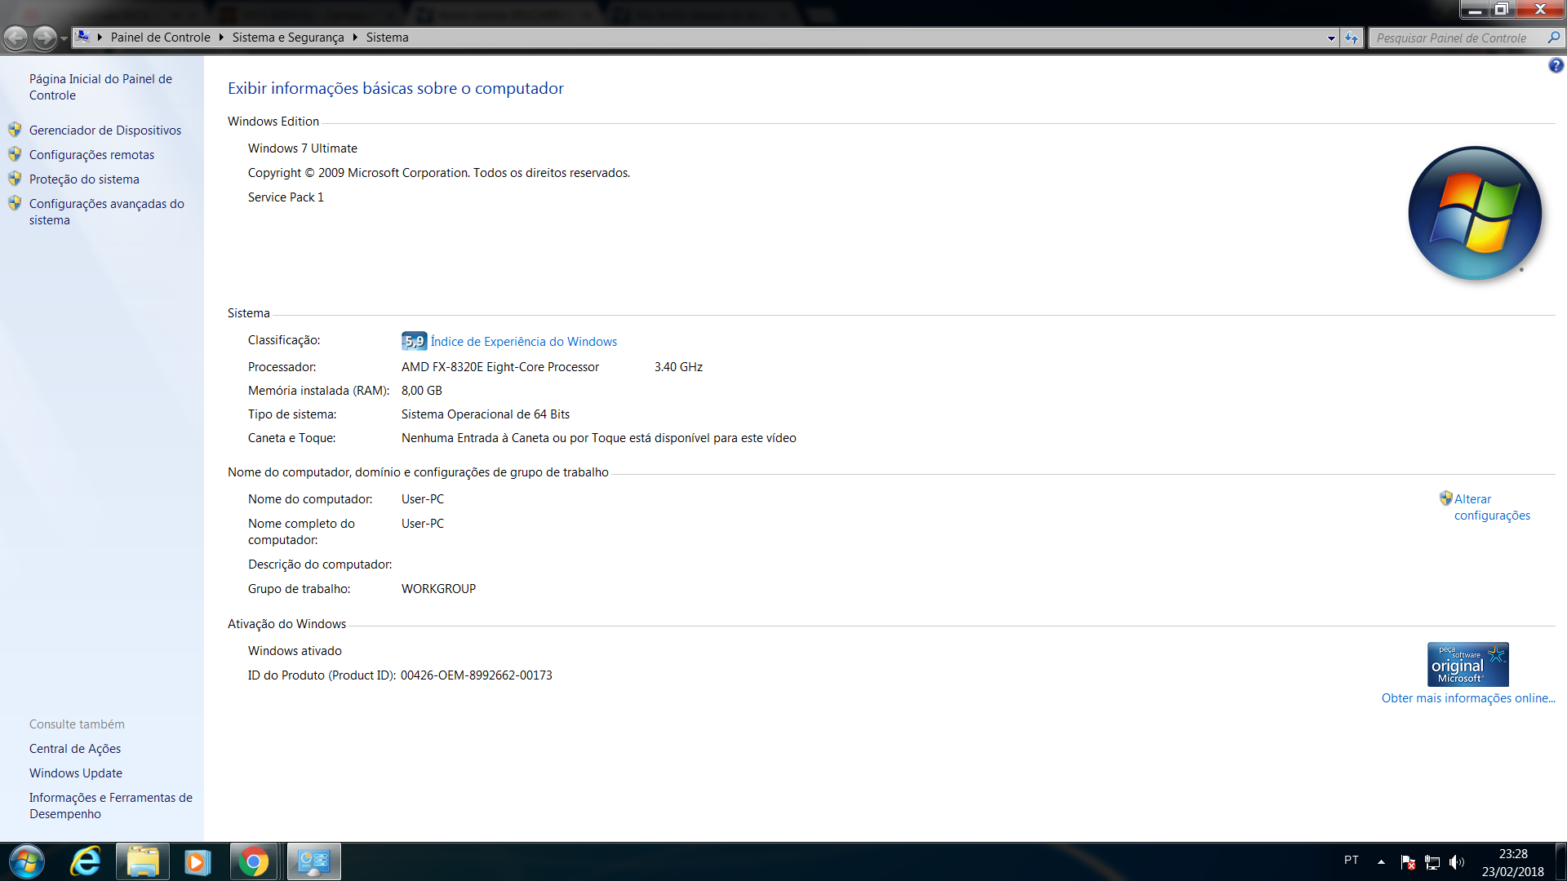Open recent pages dropdown next to forward
Viewport: 1567px width, 881px height.
point(64,38)
